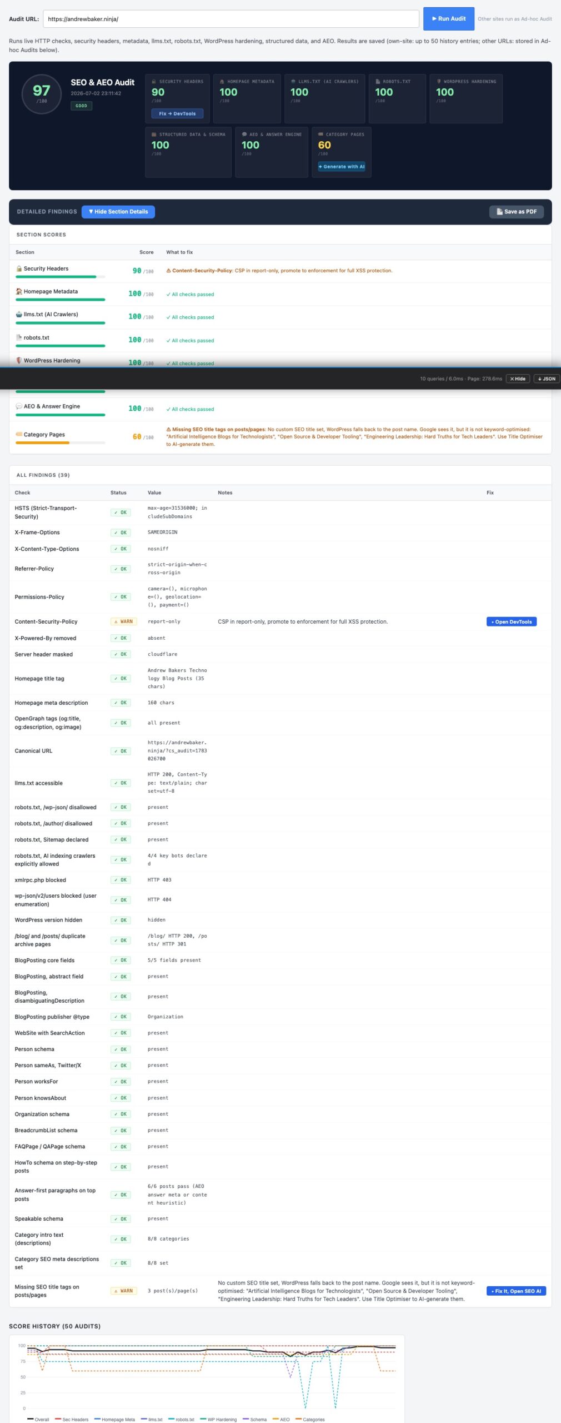561x1423 pixels.
Task: Click the Status column header
Action: [118, 492]
